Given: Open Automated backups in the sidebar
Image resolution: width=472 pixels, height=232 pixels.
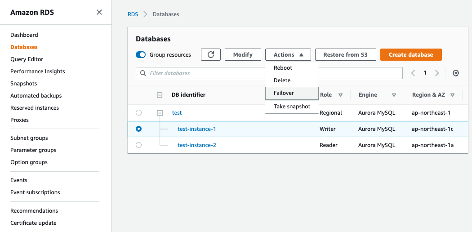Looking at the screenshot, I should pyautogui.click(x=36, y=96).
